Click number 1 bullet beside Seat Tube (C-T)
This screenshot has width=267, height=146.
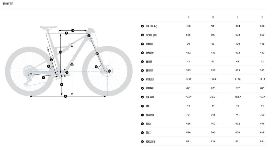(142, 26)
